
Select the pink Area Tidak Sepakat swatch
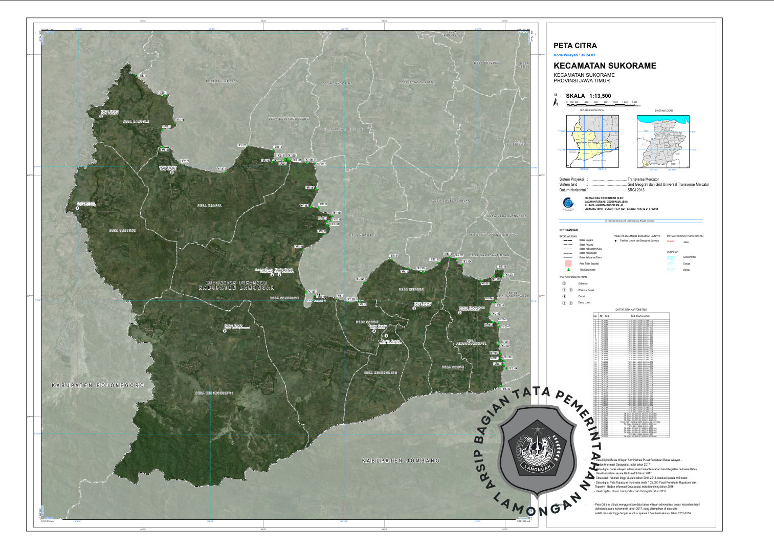pyautogui.click(x=568, y=264)
